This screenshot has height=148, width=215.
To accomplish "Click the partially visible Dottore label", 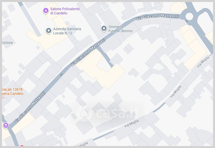I will pos(8,43).
